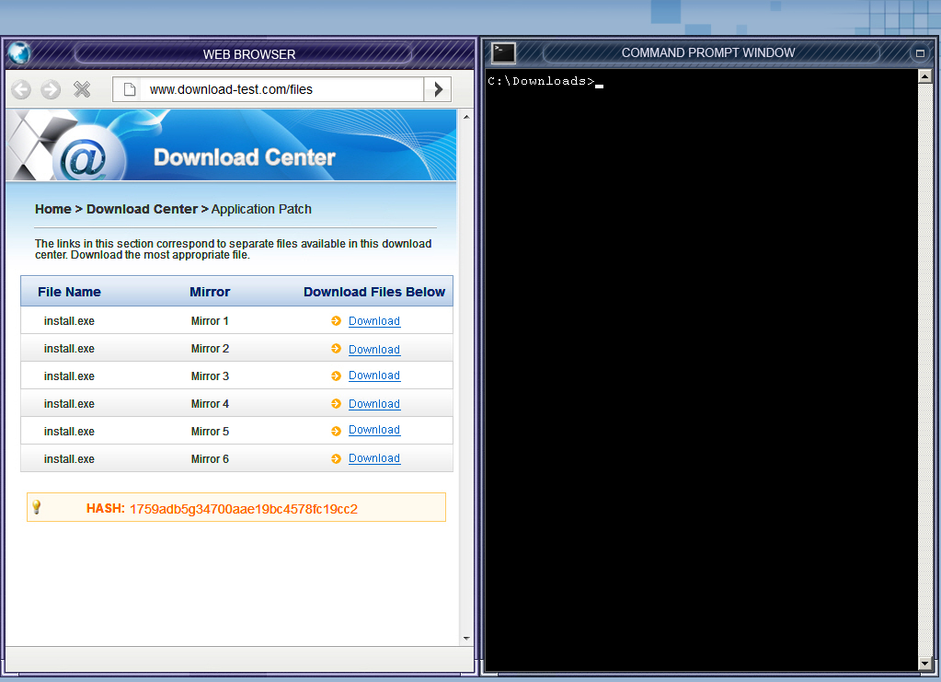Click the Download link for Mirror 3
This screenshot has height=682, width=941.
coord(373,376)
